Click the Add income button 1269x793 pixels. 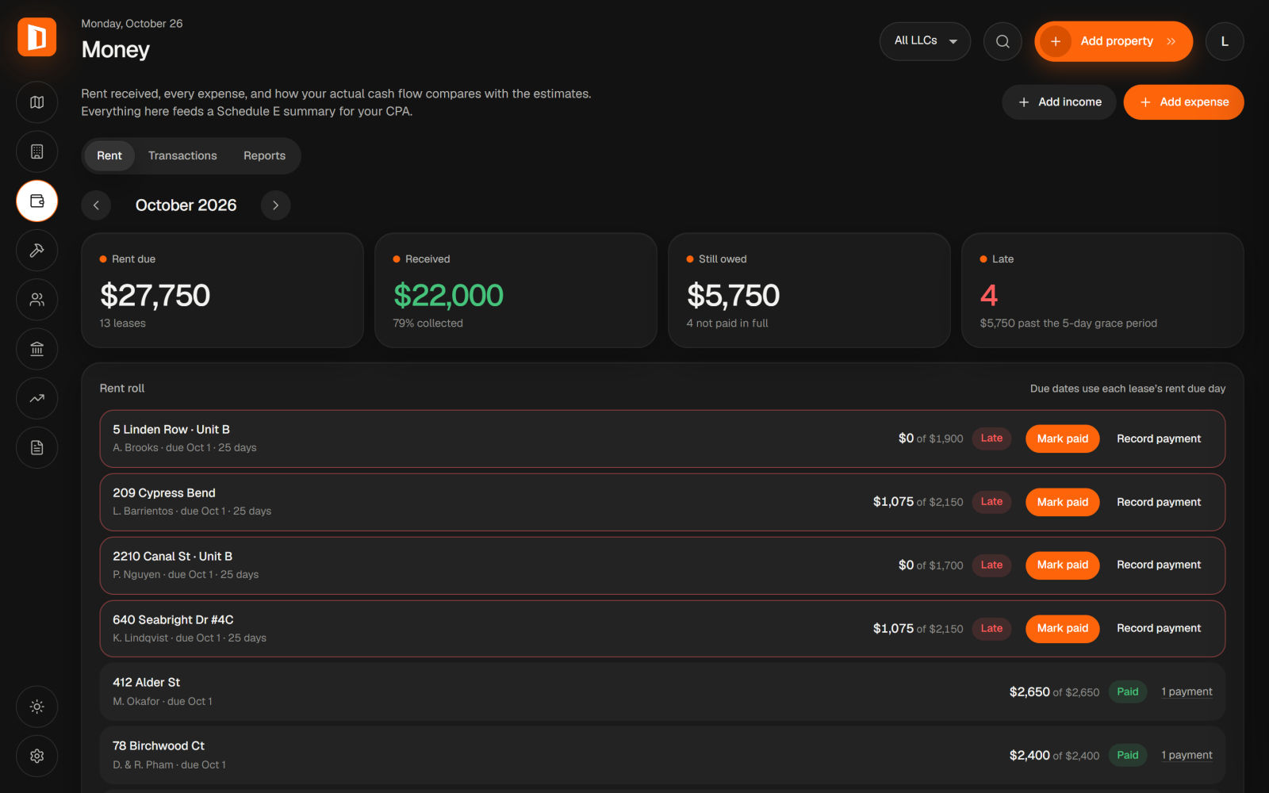point(1059,102)
